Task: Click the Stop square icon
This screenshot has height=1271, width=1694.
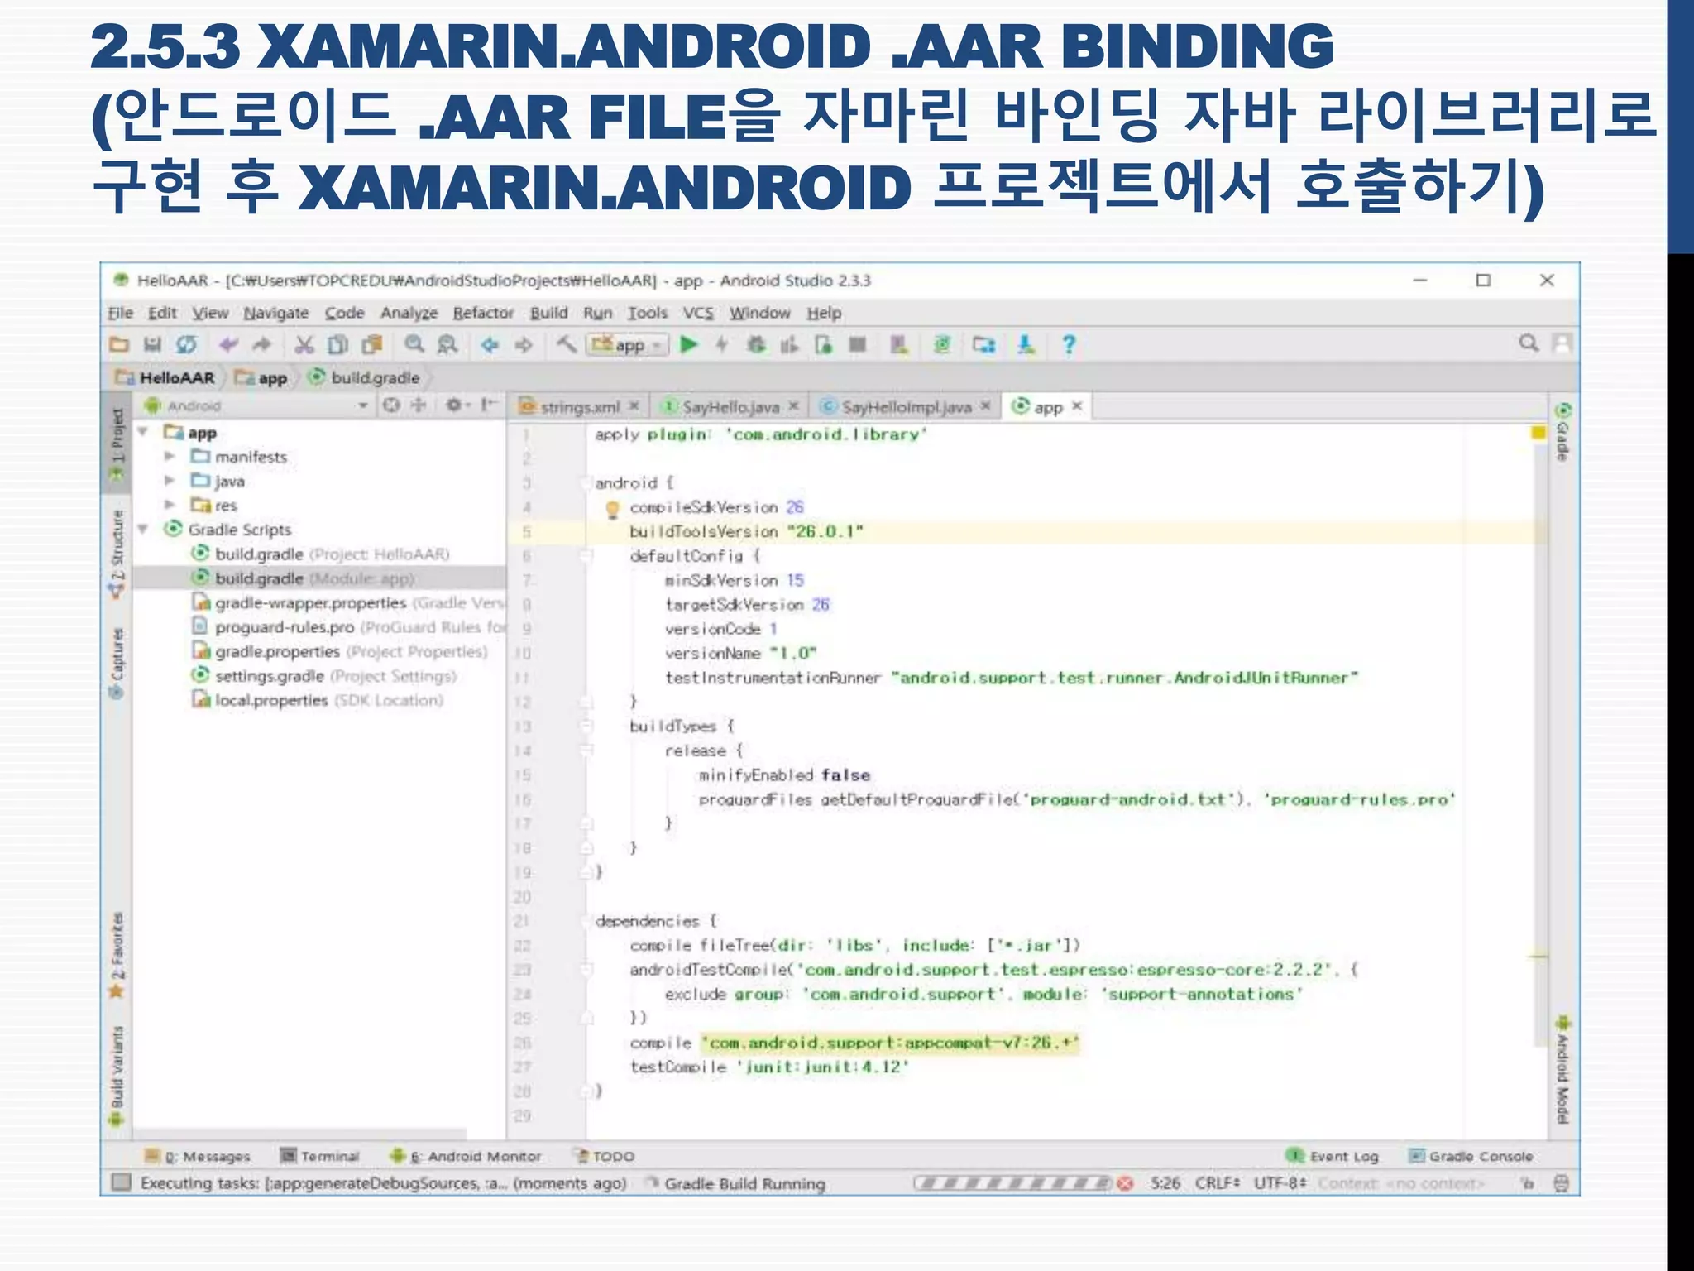Action: [858, 345]
